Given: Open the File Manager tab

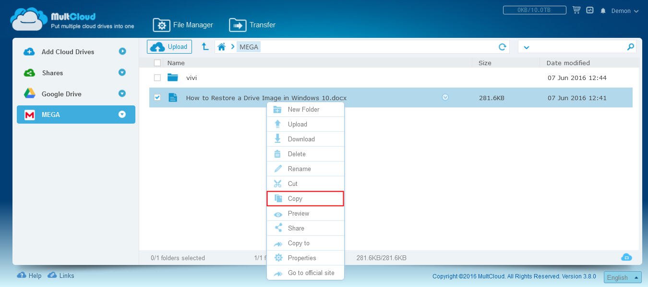Looking at the screenshot, I should [x=183, y=25].
